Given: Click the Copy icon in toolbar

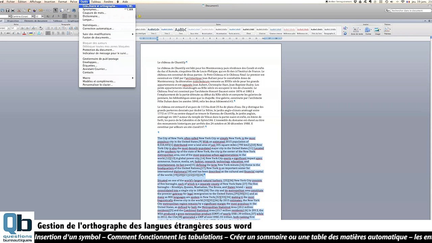Looking at the screenshot, I should 24,10.
